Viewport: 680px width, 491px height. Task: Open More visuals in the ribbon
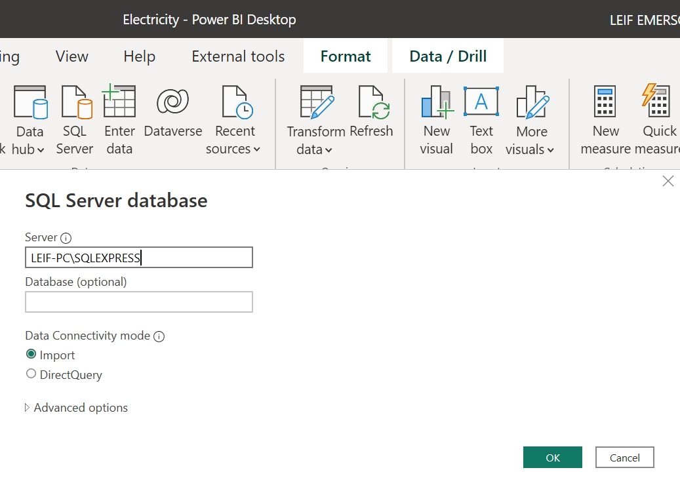pyautogui.click(x=530, y=121)
